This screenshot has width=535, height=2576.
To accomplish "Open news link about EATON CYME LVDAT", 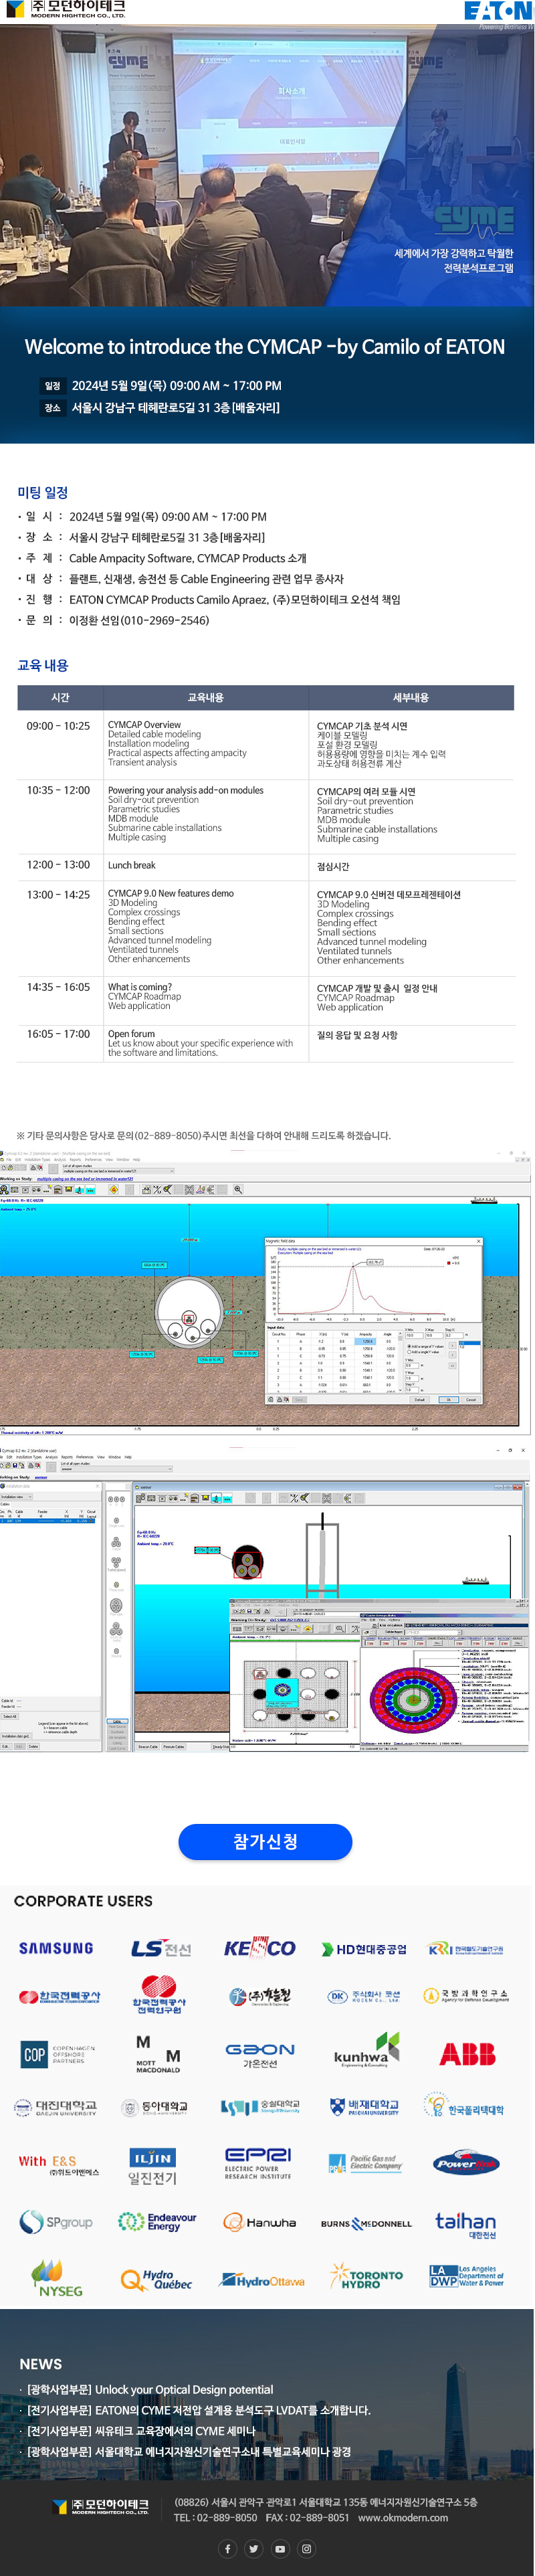I will pyautogui.click(x=198, y=2411).
